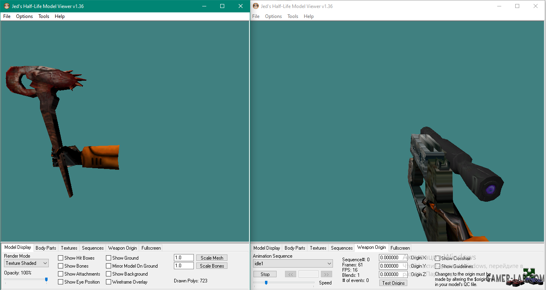Click the 'Opacity: 100%' label
This screenshot has height=290, width=546.
pos(18,273)
